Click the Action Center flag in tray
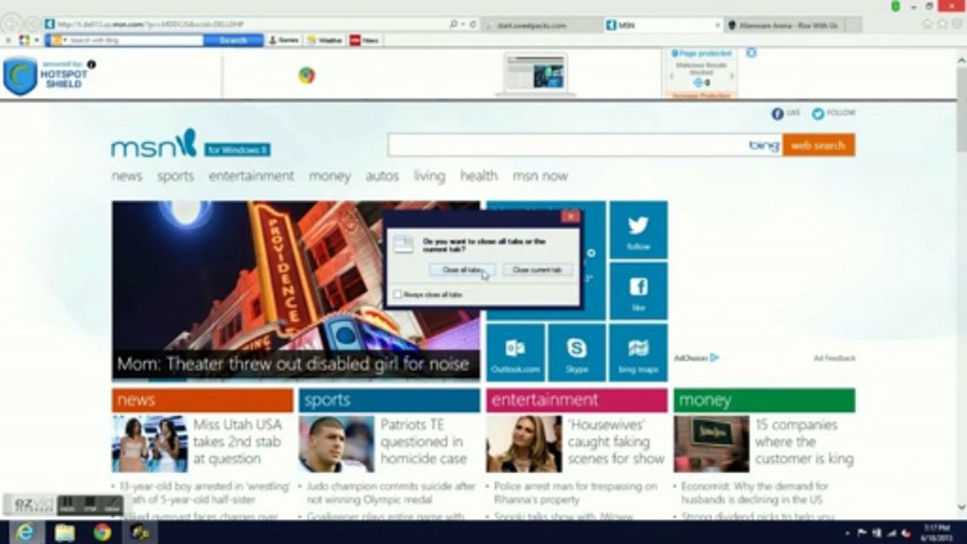This screenshot has width=967, height=544. coord(863,533)
